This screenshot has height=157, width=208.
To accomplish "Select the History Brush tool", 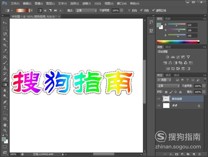I will tap(5, 74).
